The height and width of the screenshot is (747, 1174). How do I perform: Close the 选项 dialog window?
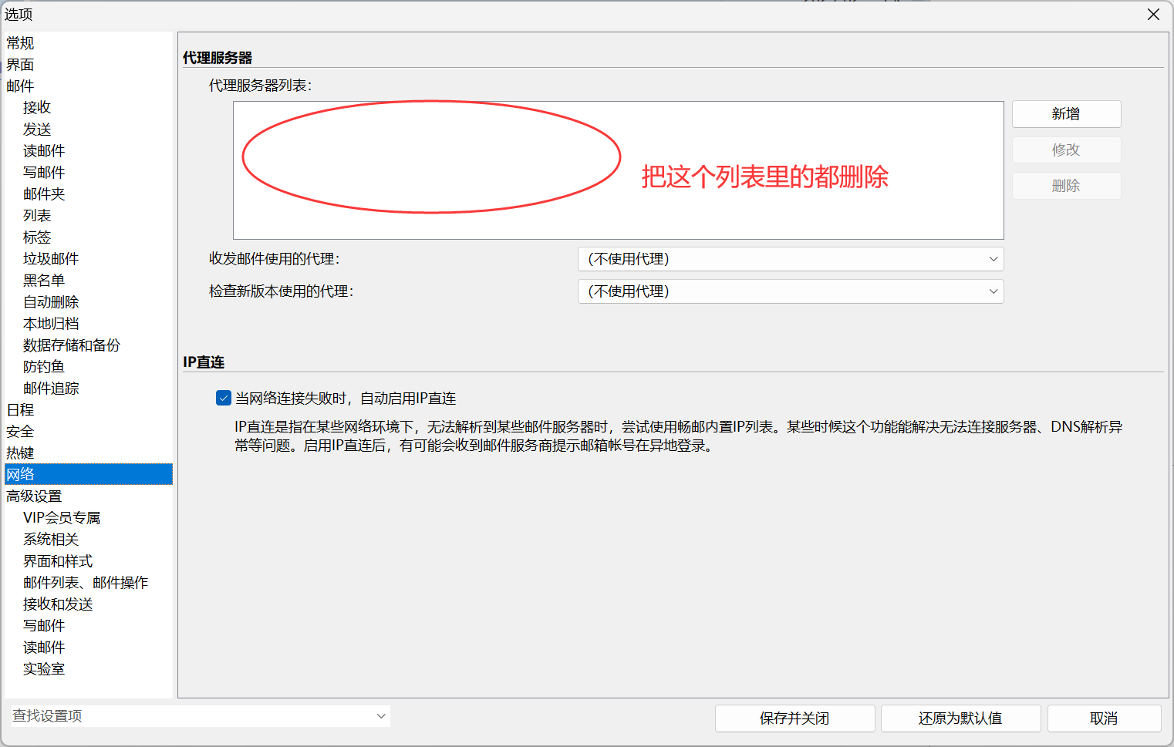pyautogui.click(x=1153, y=15)
